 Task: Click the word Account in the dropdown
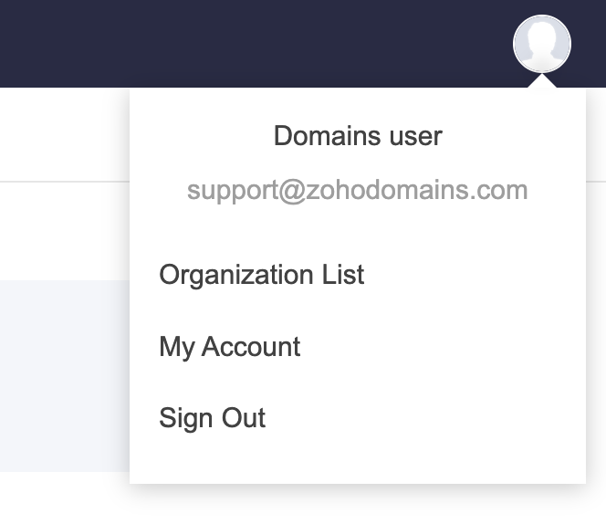pyautogui.click(x=251, y=347)
